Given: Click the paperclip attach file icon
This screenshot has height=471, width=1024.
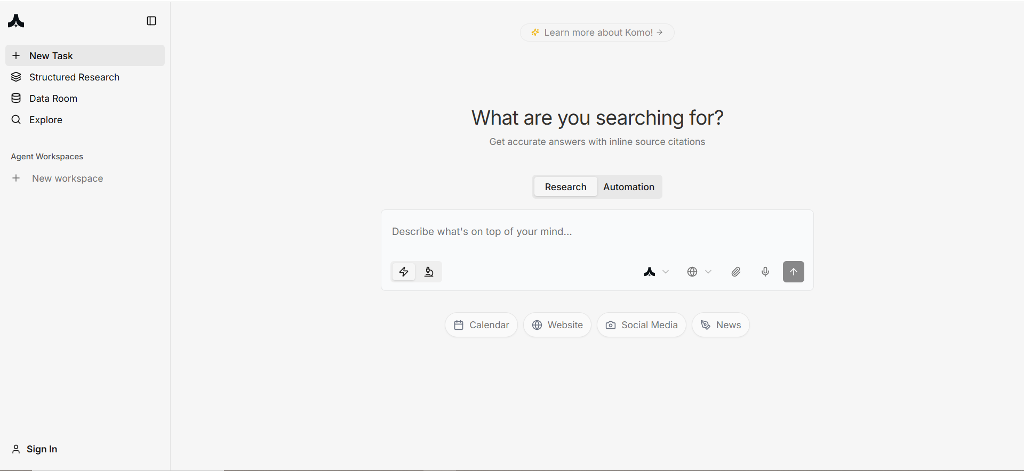Looking at the screenshot, I should click(x=736, y=272).
